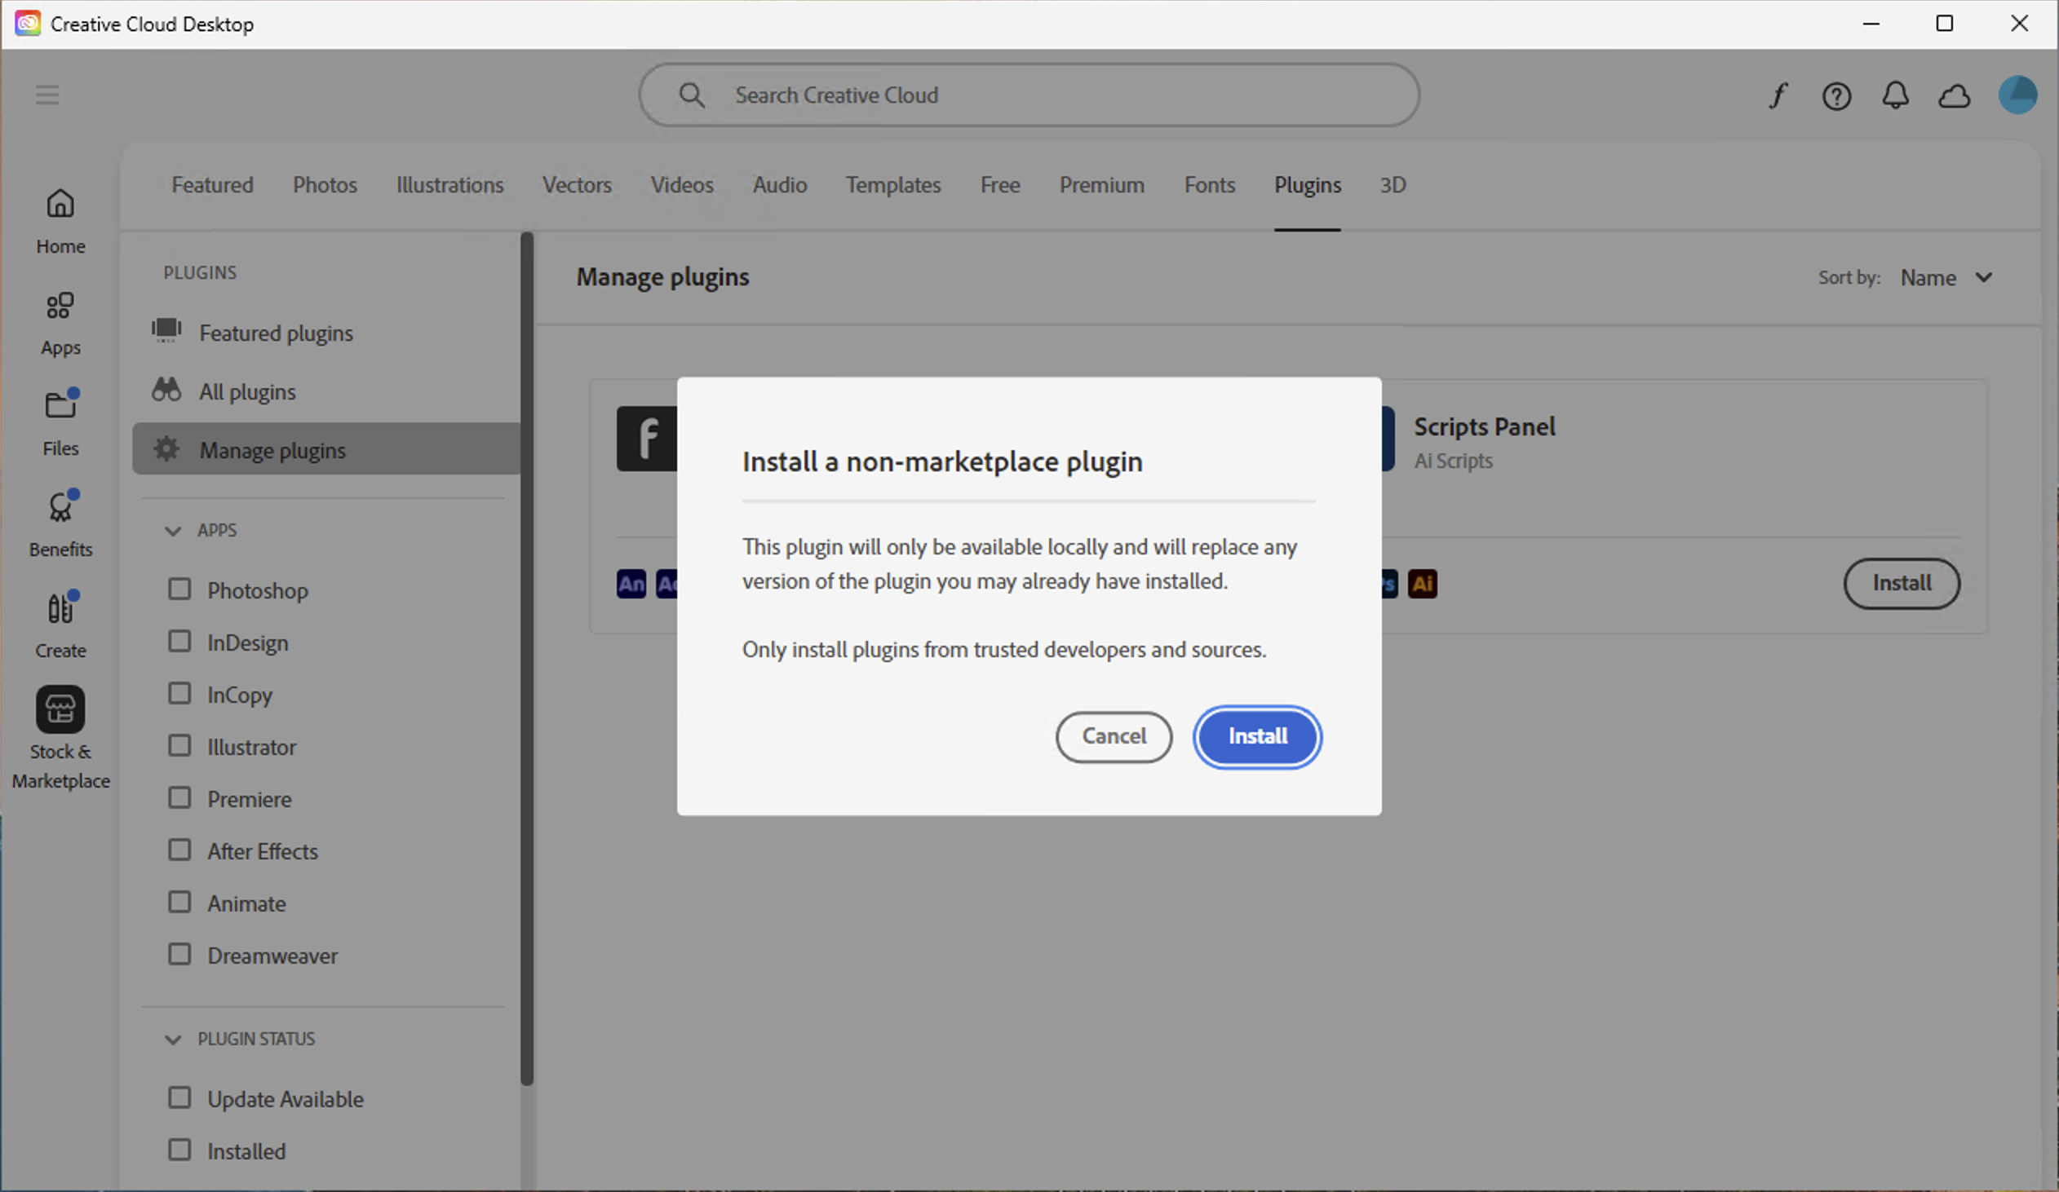Open Create in the sidebar
Image resolution: width=2059 pixels, height=1192 pixels.
point(60,625)
